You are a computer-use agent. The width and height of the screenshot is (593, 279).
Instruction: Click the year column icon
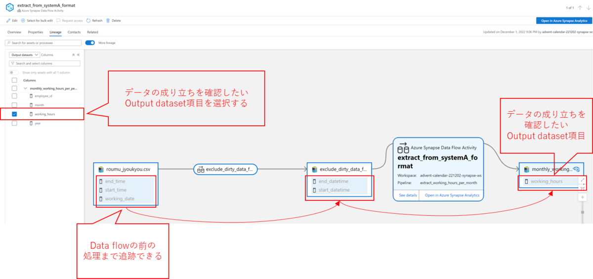[x=31, y=123]
